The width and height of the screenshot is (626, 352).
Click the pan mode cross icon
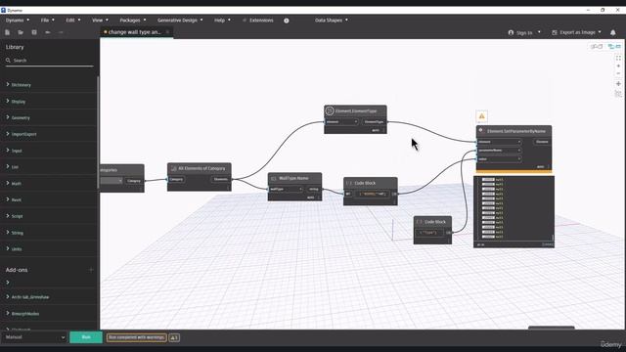[618, 84]
